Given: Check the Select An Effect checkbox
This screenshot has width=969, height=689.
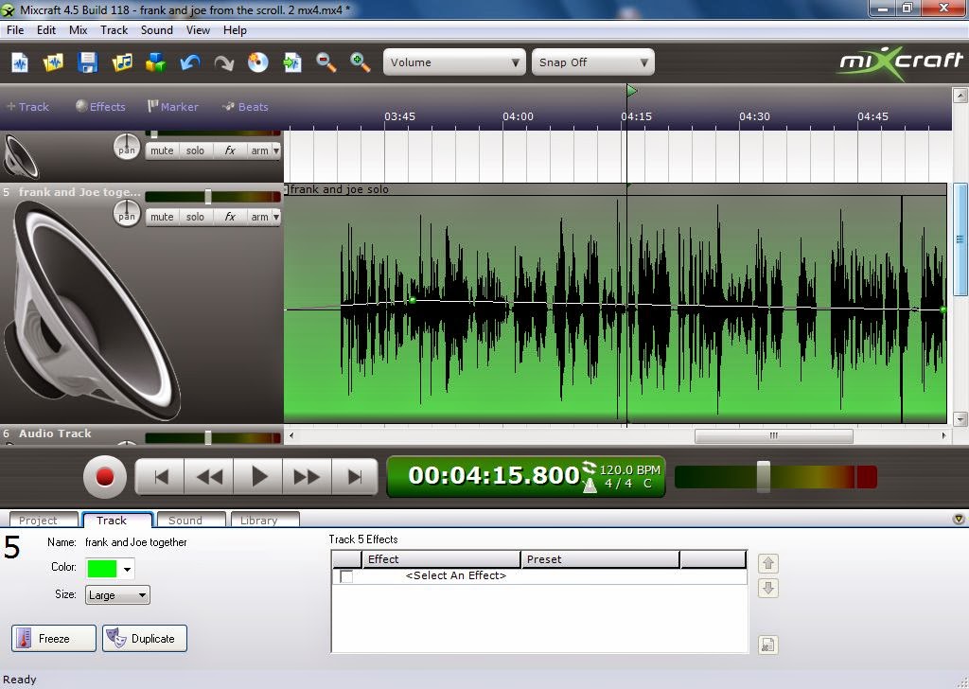Looking at the screenshot, I should pos(346,576).
